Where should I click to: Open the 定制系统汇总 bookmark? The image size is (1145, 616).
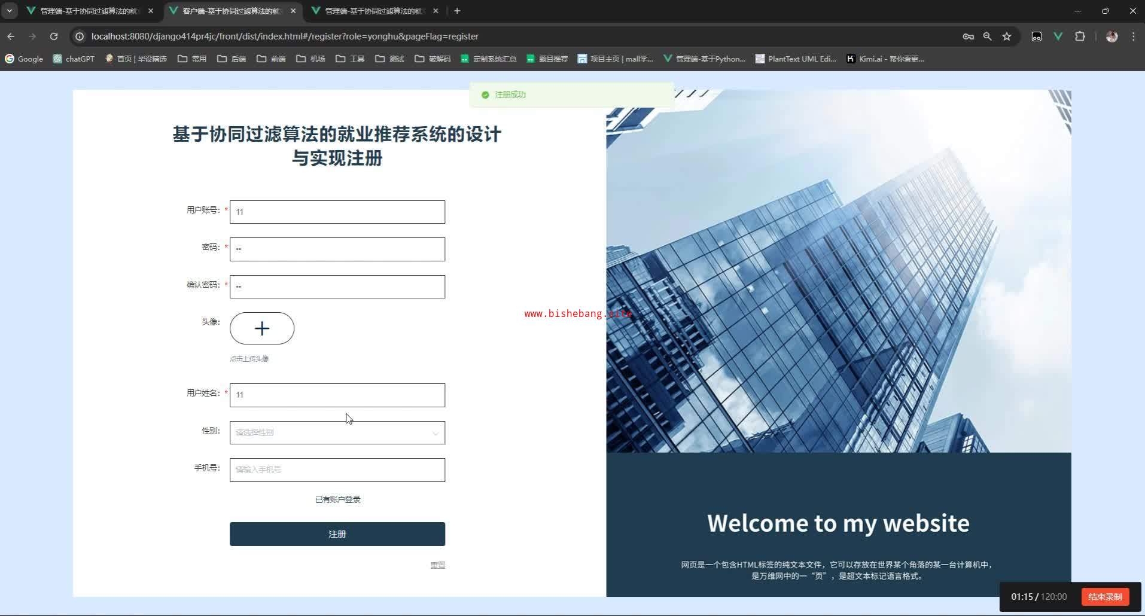pyautogui.click(x=488, y=59)
